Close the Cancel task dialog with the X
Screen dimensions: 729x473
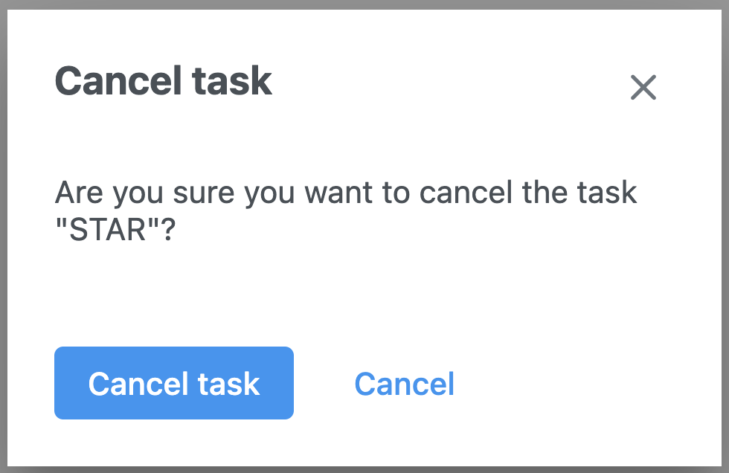point(643,88)
